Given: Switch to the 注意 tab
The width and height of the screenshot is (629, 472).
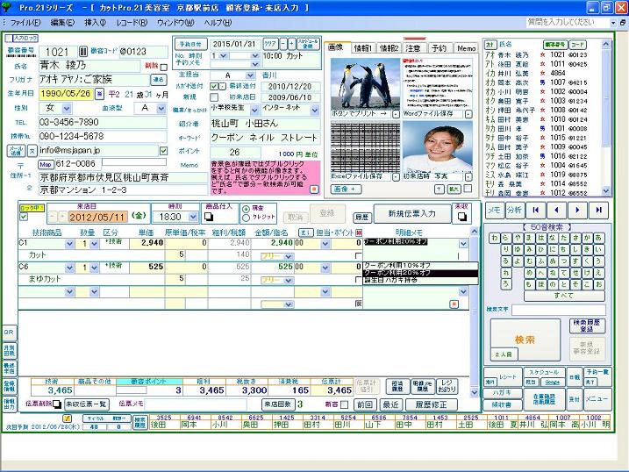Looking at the screenshot, I should click(413, 48).
